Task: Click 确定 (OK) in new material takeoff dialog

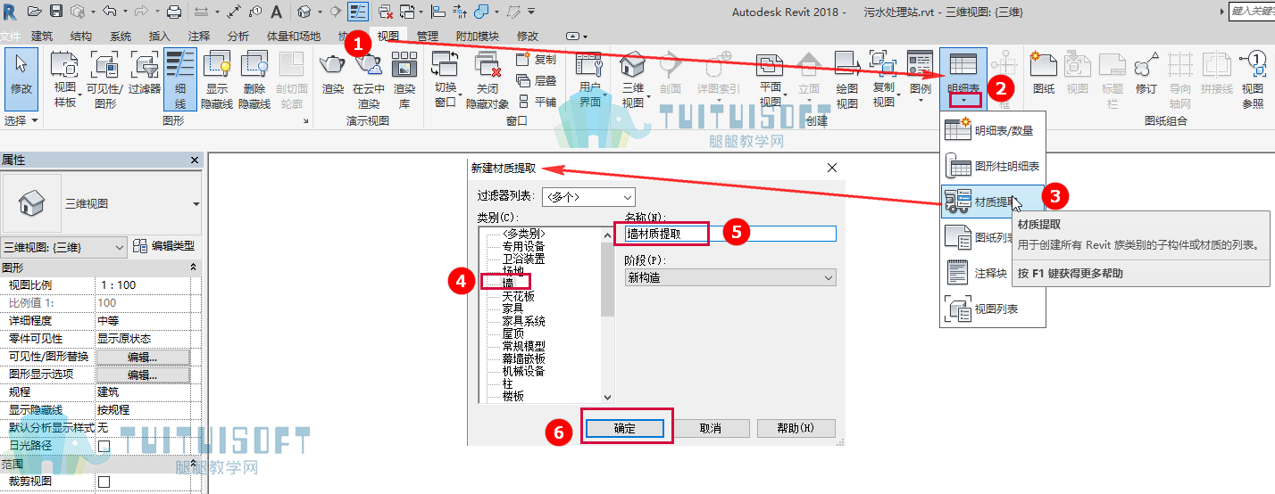Action: 625,428
